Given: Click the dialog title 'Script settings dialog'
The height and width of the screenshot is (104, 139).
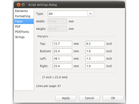Looking at the screenshot, I should (43, 5).
